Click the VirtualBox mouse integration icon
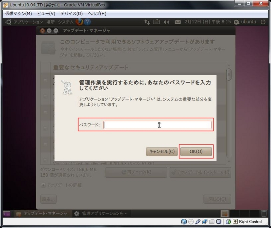This screenshot has height=228, width=271. tap(228, 222)
